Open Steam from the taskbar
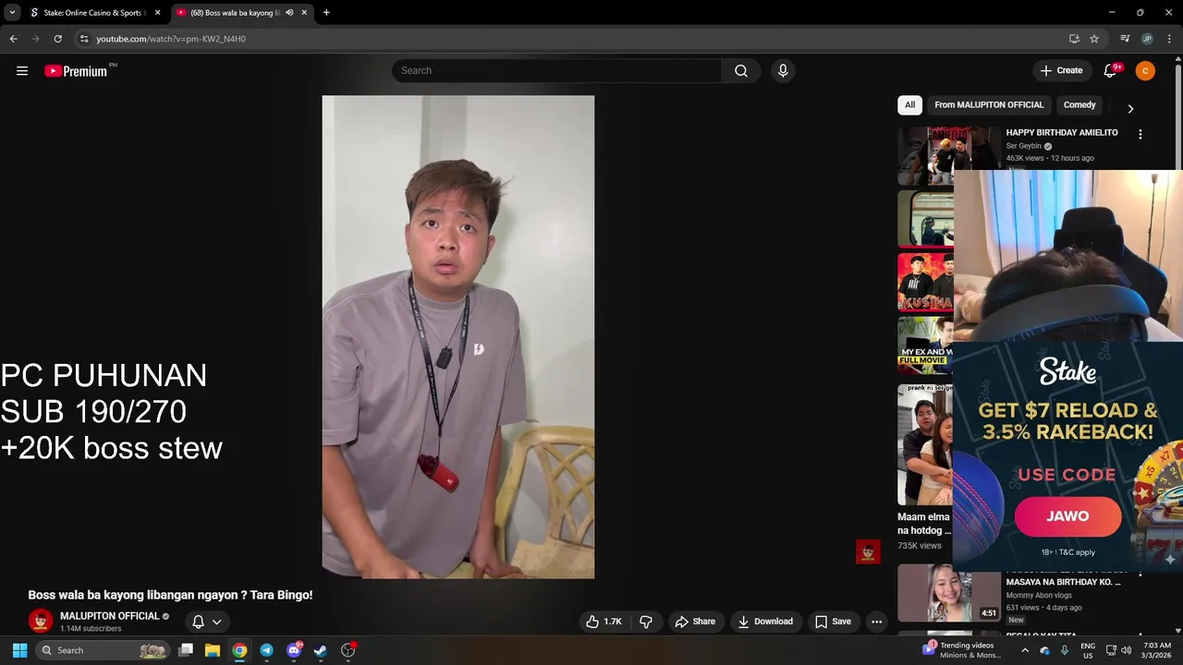This screenshot has height=665, width=1183. click(320, 650)
